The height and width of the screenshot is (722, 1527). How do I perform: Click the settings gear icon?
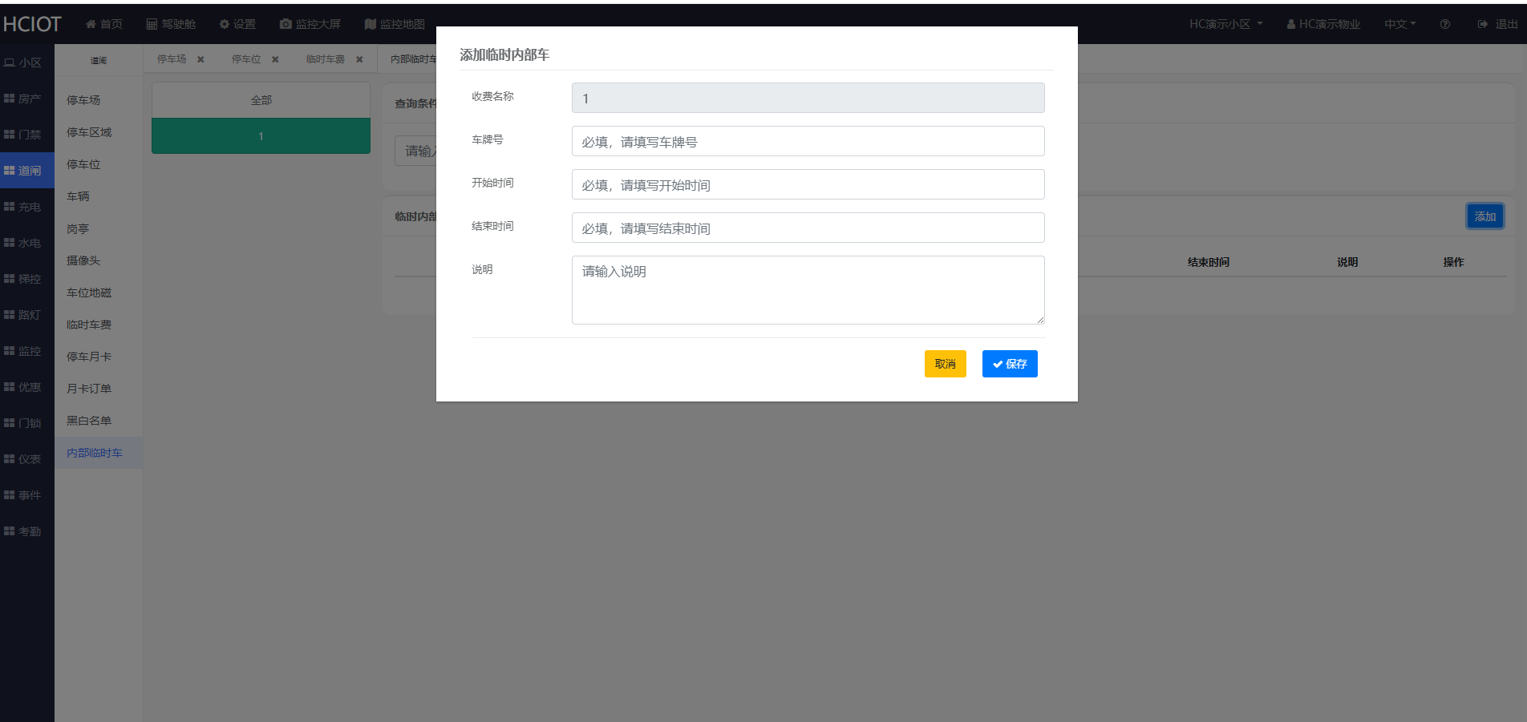[225, 24]
